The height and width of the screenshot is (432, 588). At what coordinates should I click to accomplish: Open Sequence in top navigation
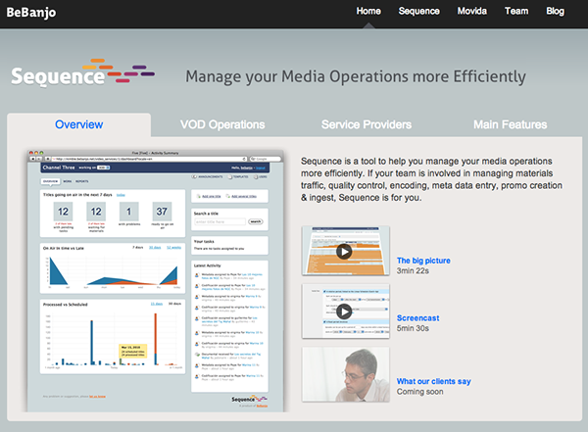click(x=418, y=11)
